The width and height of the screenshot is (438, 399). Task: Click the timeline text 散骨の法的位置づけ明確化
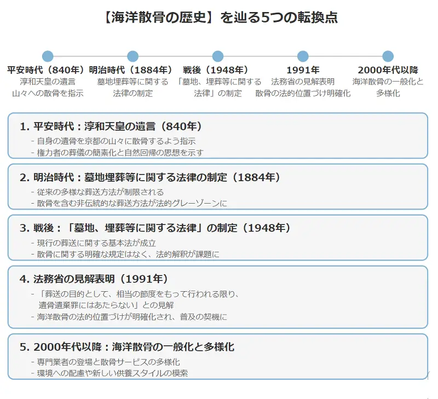click(x=303, y=93)
